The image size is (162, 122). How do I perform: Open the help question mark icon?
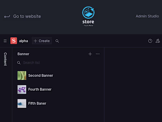[150, 41]
